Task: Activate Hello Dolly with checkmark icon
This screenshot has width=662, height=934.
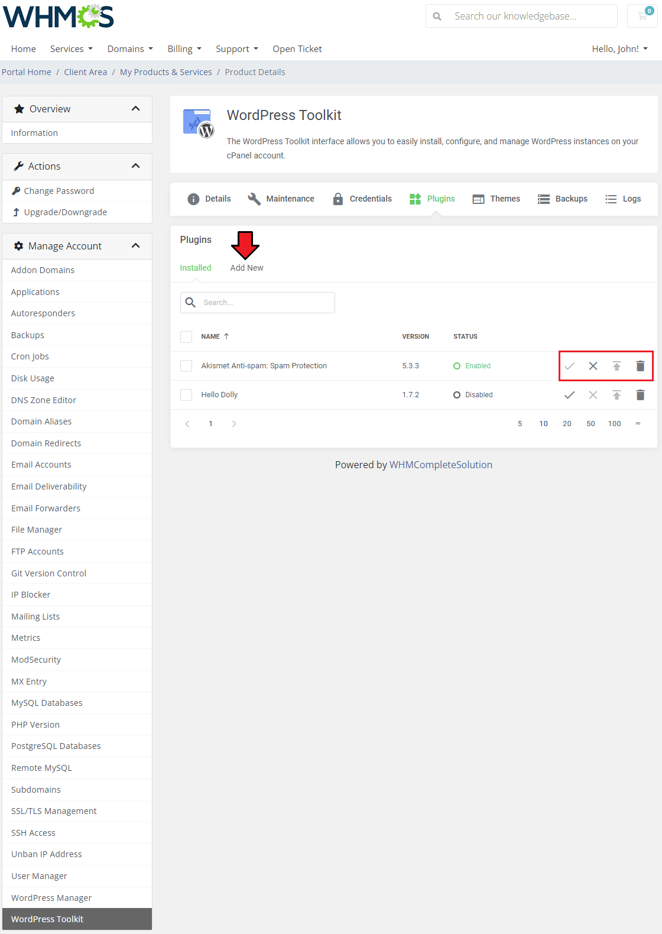Action: point(569,395)
